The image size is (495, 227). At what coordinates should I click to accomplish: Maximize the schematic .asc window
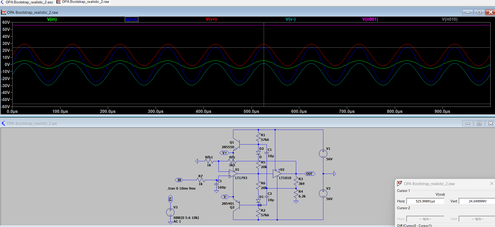(479, 123)
